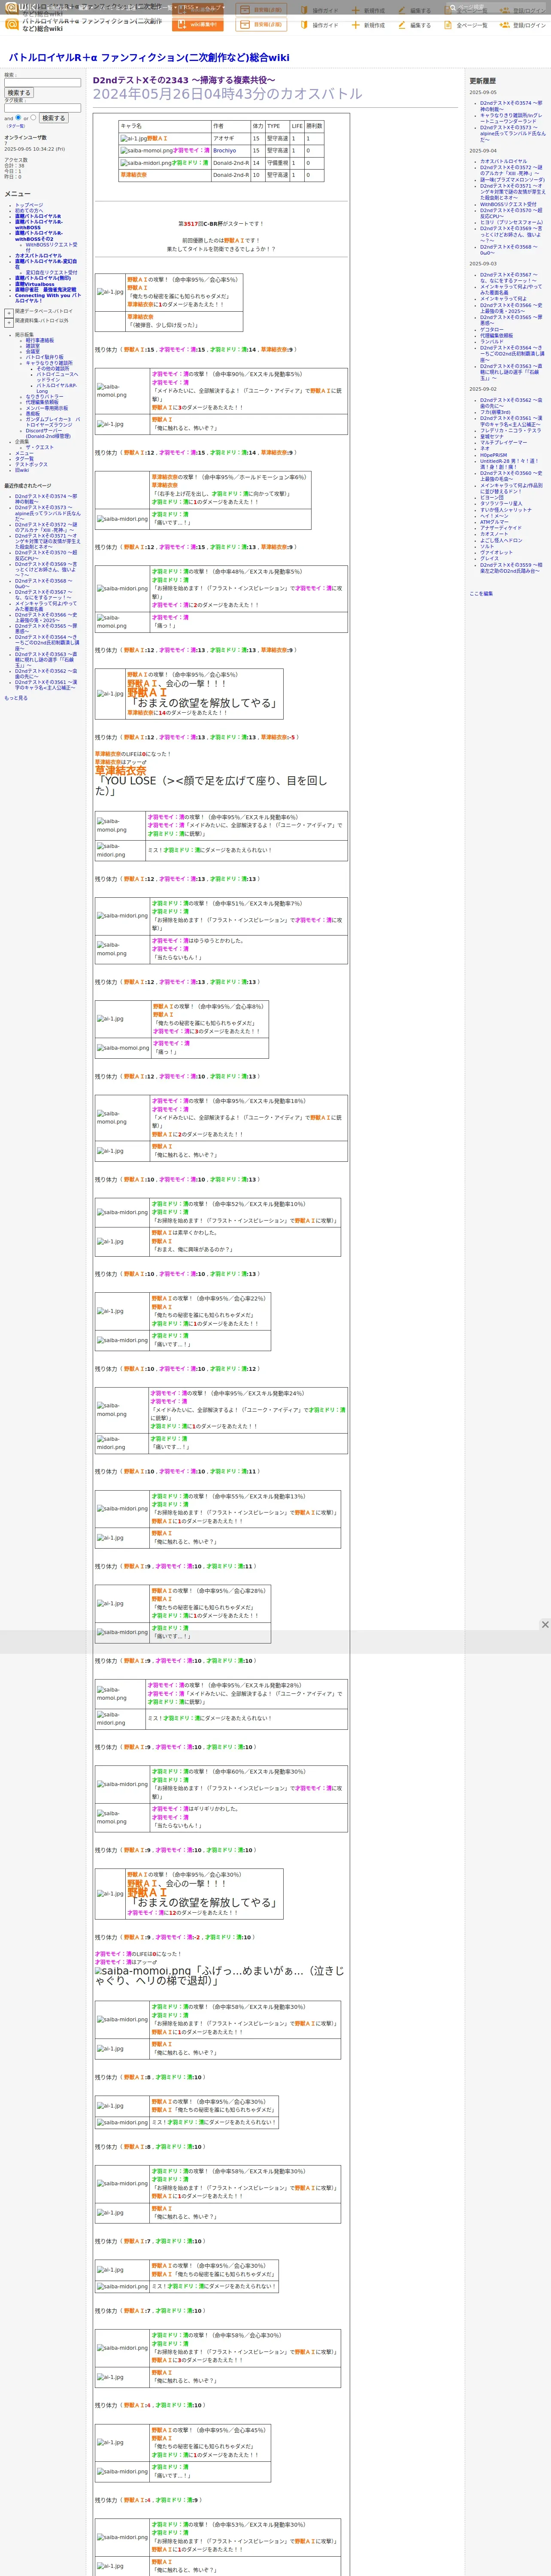The image size is (551, 2576).
Task: Open フカ(崩壊3rd) in 更新履歴
Action: point(495,412)
